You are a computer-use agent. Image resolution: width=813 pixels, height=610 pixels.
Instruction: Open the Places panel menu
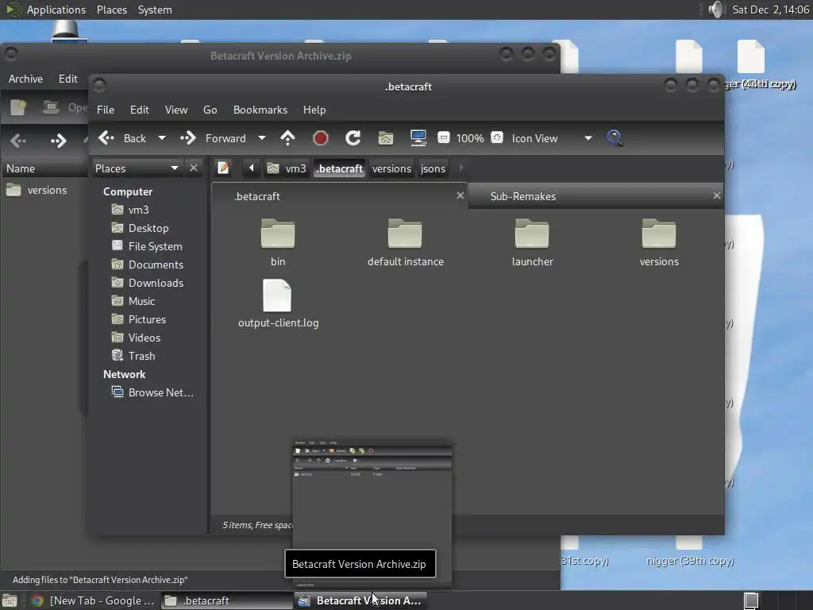pyautogui.click(x=111, y=10)
